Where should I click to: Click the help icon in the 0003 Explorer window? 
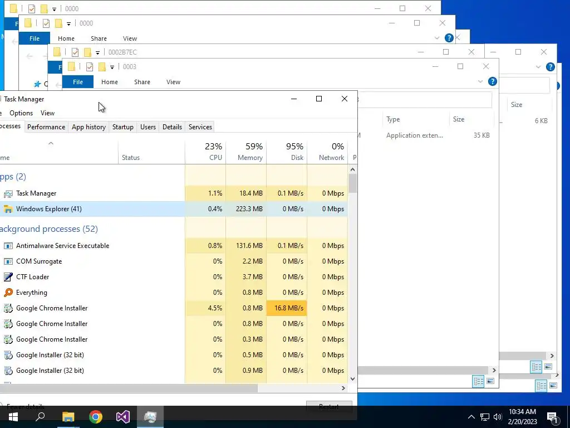point(492,81)
